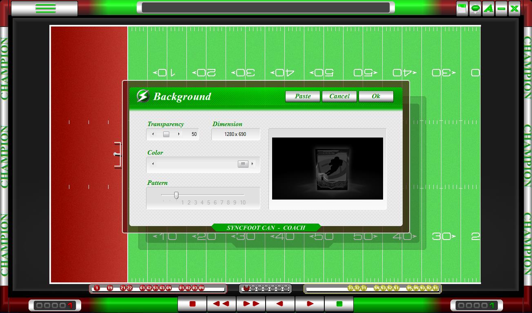Screen dimensions: 532x313
Task: Click the green letter A text icon
Action: click(x=488, y=9)
